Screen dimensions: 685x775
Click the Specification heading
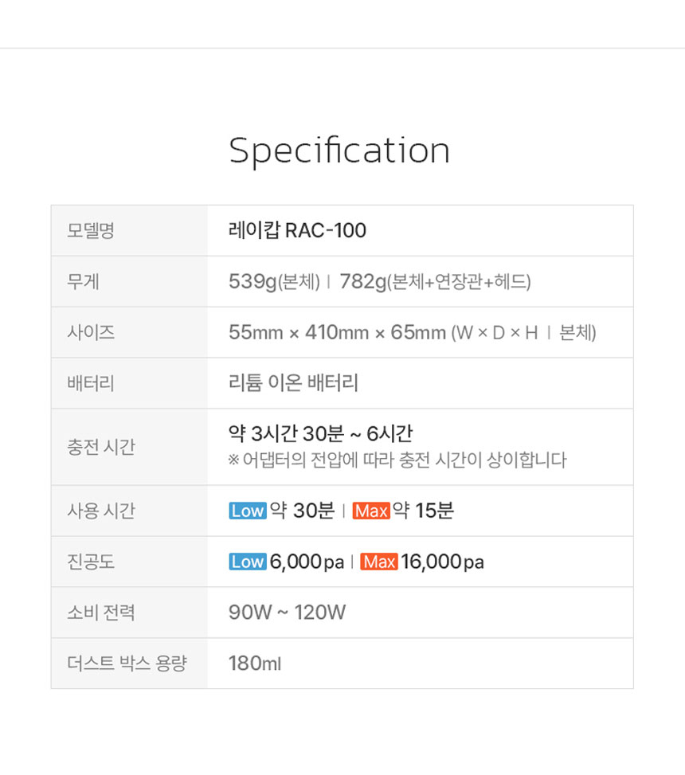340,151
